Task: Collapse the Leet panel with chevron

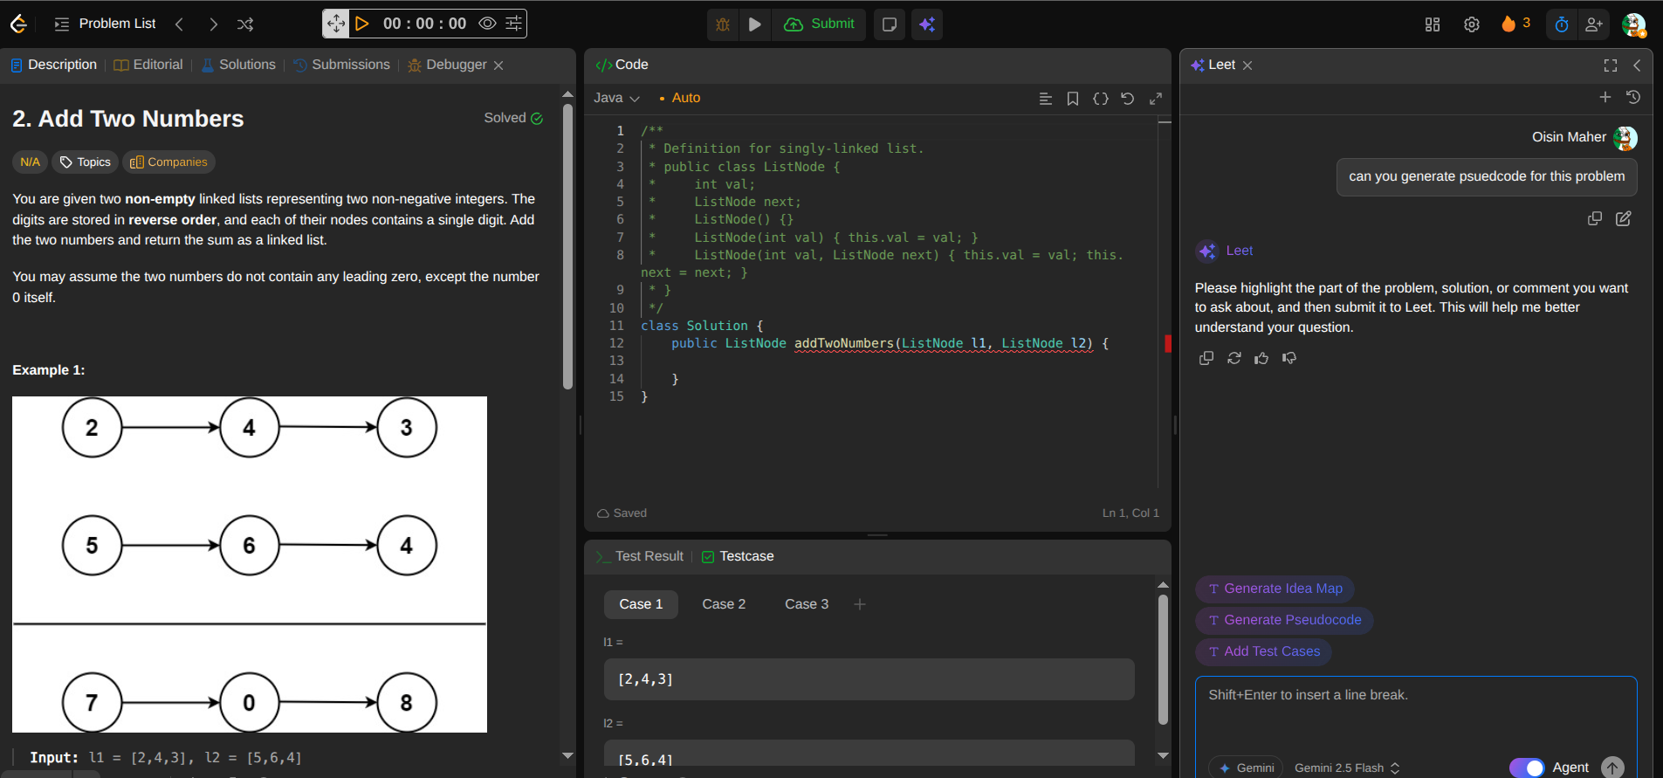Action: pyautogui.click(x=1637, y=65)
